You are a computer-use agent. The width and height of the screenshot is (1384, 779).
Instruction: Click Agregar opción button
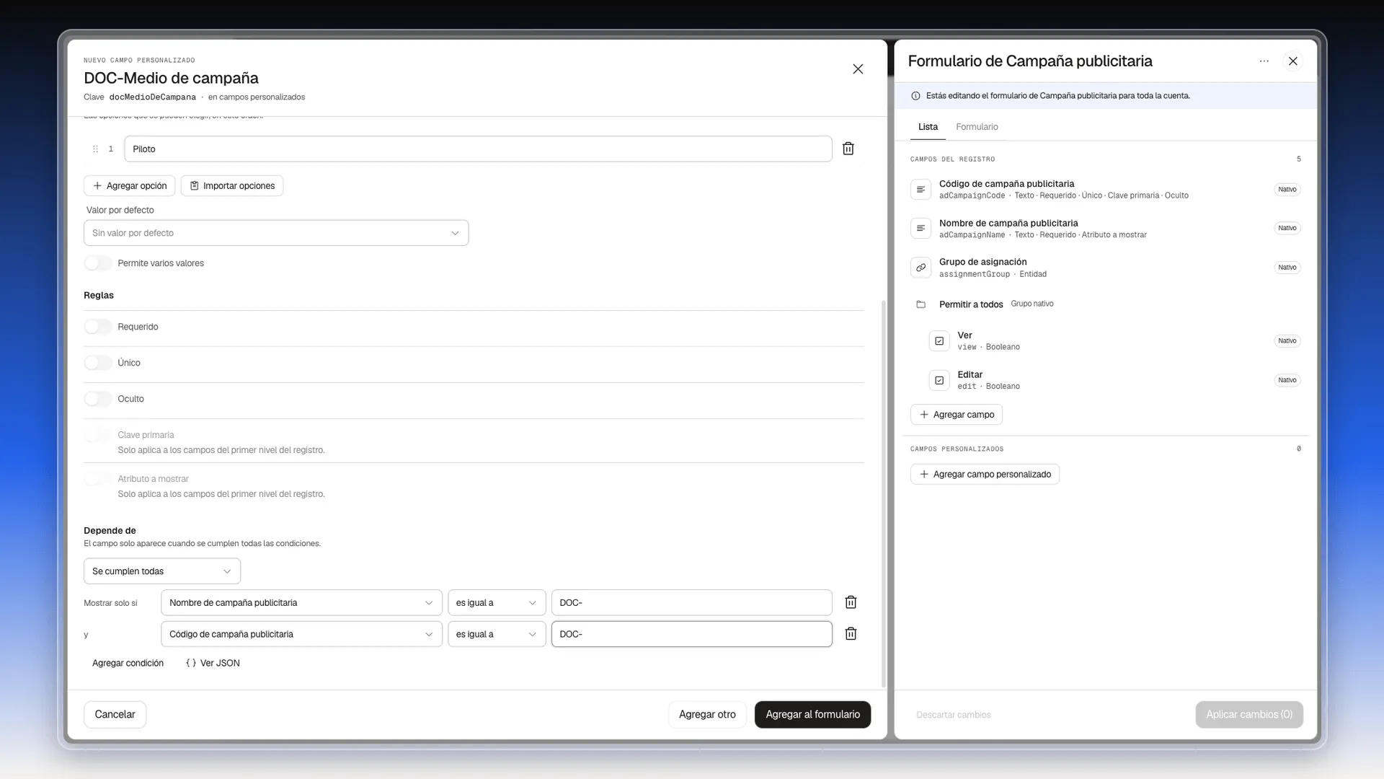click(130, 186)
